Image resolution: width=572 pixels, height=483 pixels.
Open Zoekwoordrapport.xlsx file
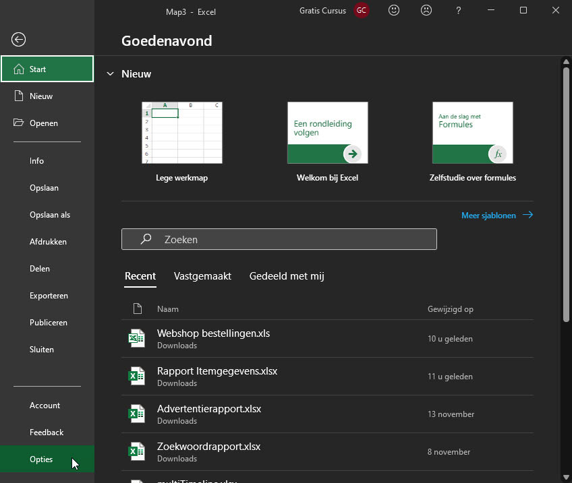click(327, 451)
